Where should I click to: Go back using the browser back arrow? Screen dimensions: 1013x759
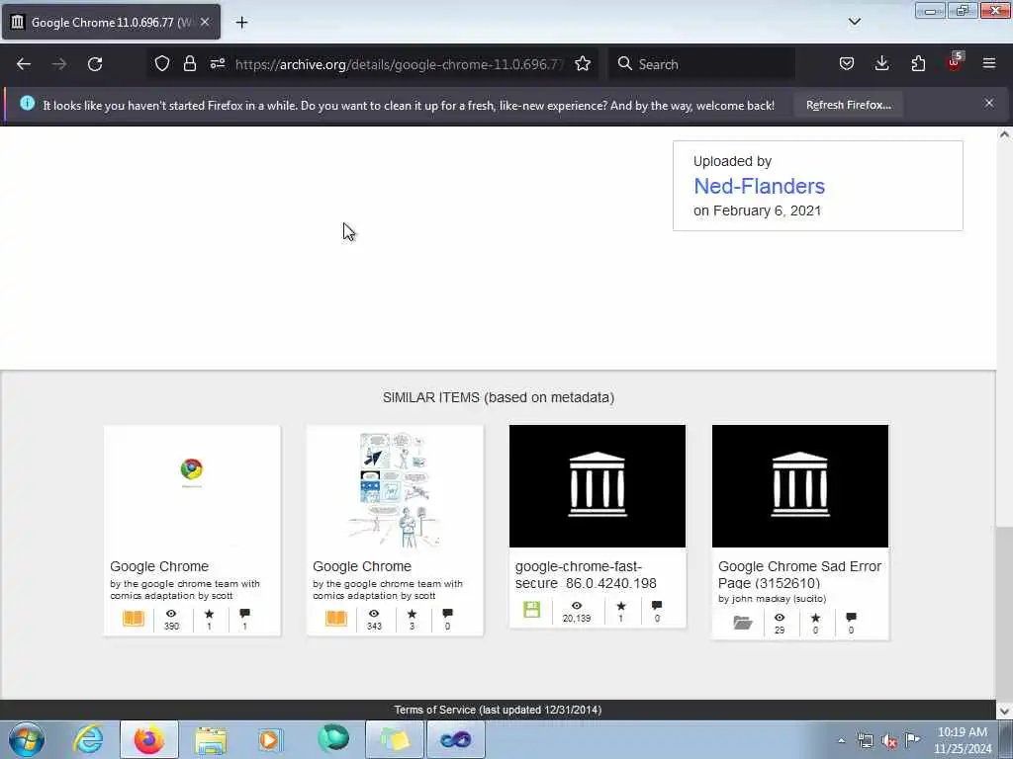pyautogui.click(x=24, y=64)
